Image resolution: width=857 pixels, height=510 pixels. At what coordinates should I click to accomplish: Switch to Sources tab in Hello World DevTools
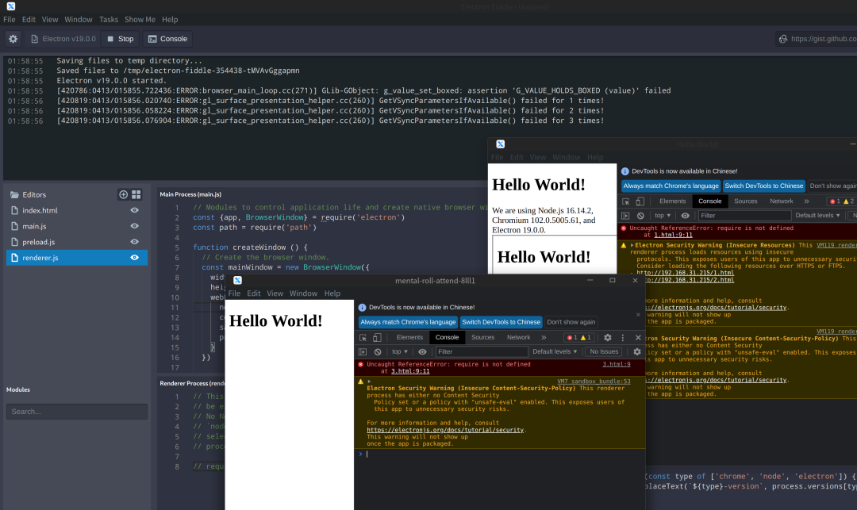click(745, 201)
